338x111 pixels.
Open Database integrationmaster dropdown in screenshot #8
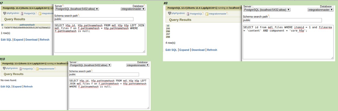point(320,10)
